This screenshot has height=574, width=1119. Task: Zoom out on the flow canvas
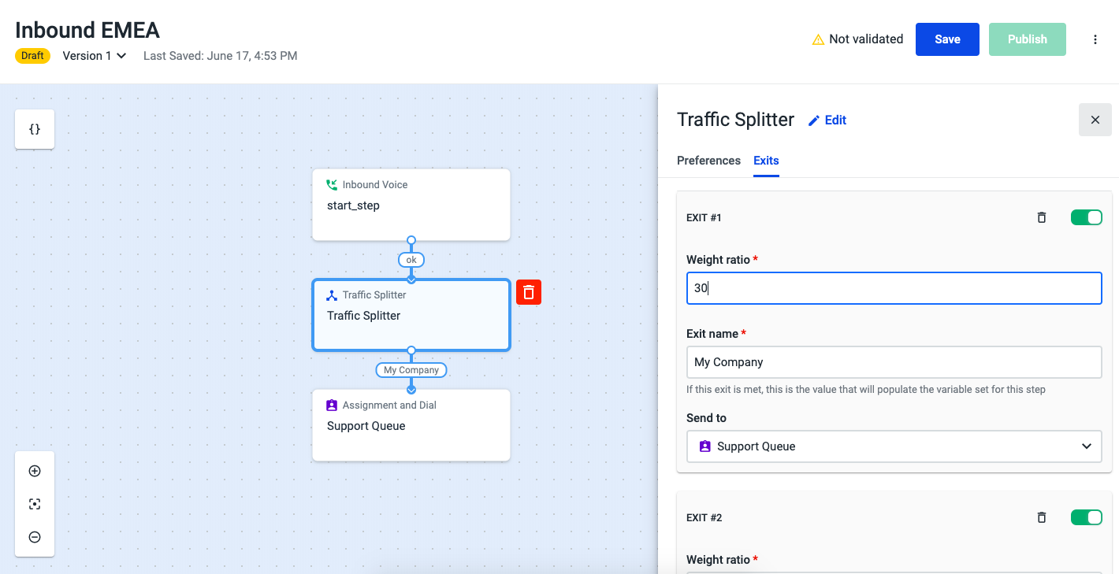(x=35, y=537)
